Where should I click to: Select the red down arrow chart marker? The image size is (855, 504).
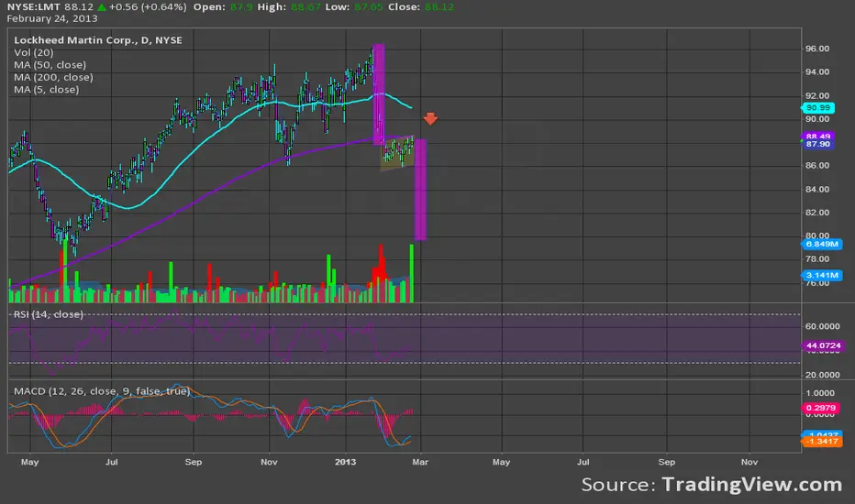[430, 118]
